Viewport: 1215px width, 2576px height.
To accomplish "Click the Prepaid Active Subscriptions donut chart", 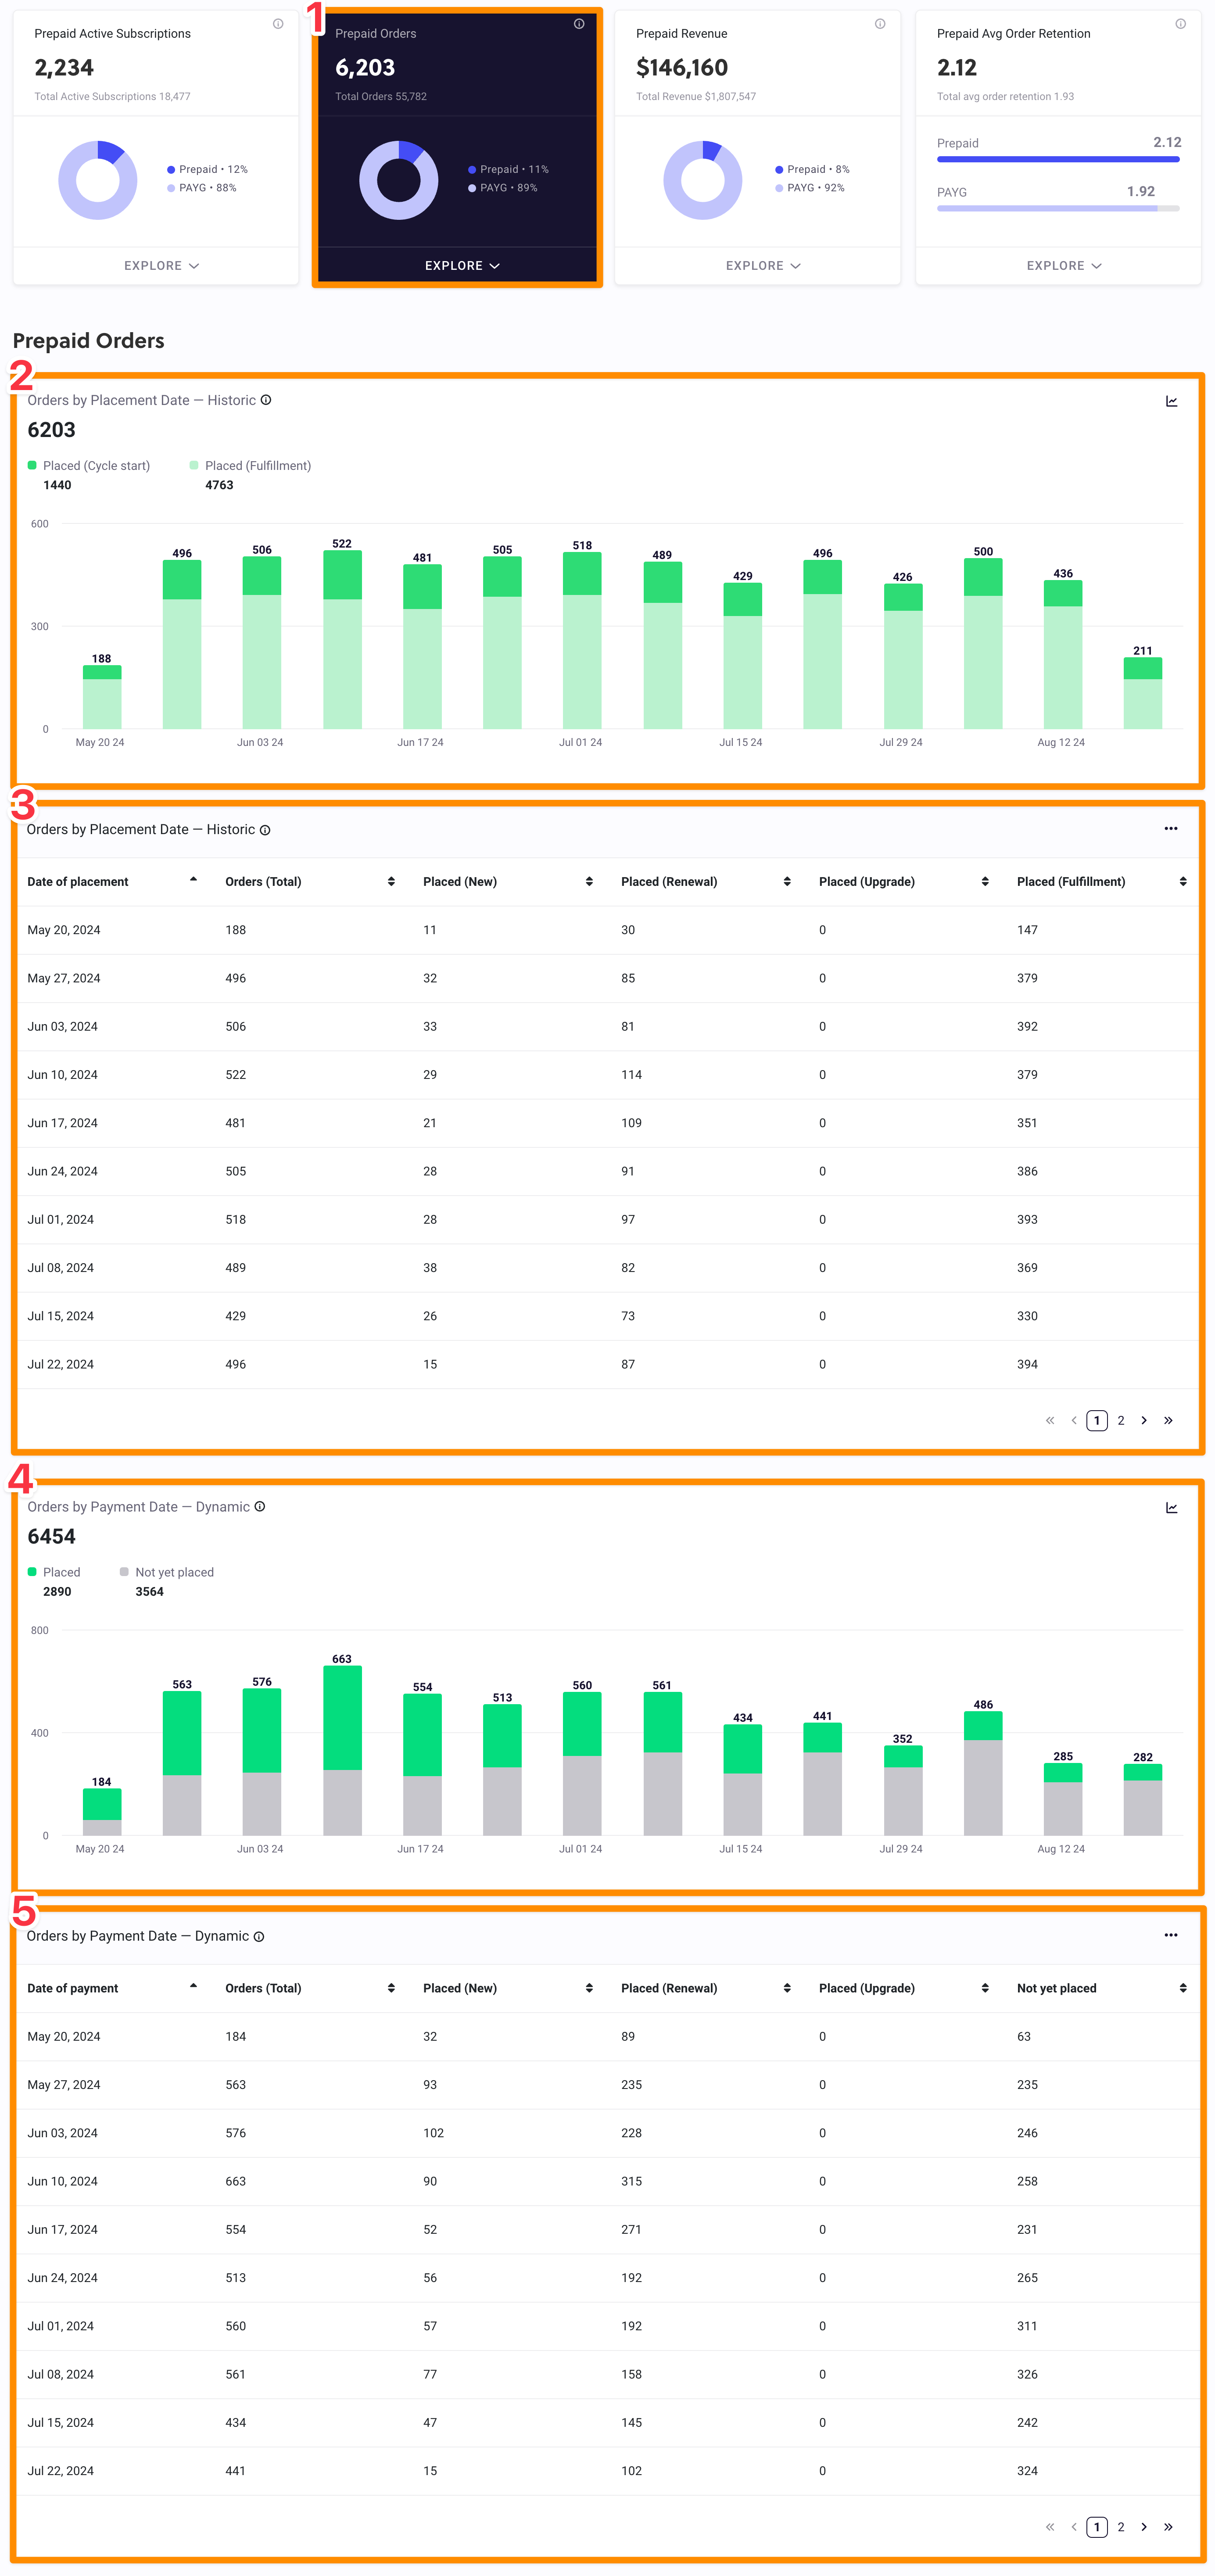I will click(98, 180).
